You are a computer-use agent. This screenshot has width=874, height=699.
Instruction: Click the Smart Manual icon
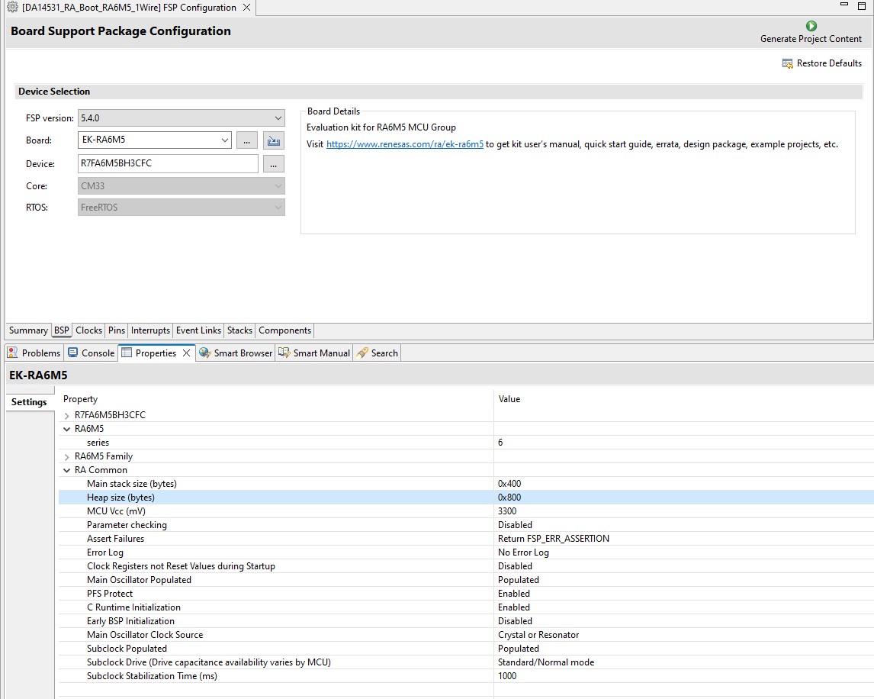[x=284, y=353]
